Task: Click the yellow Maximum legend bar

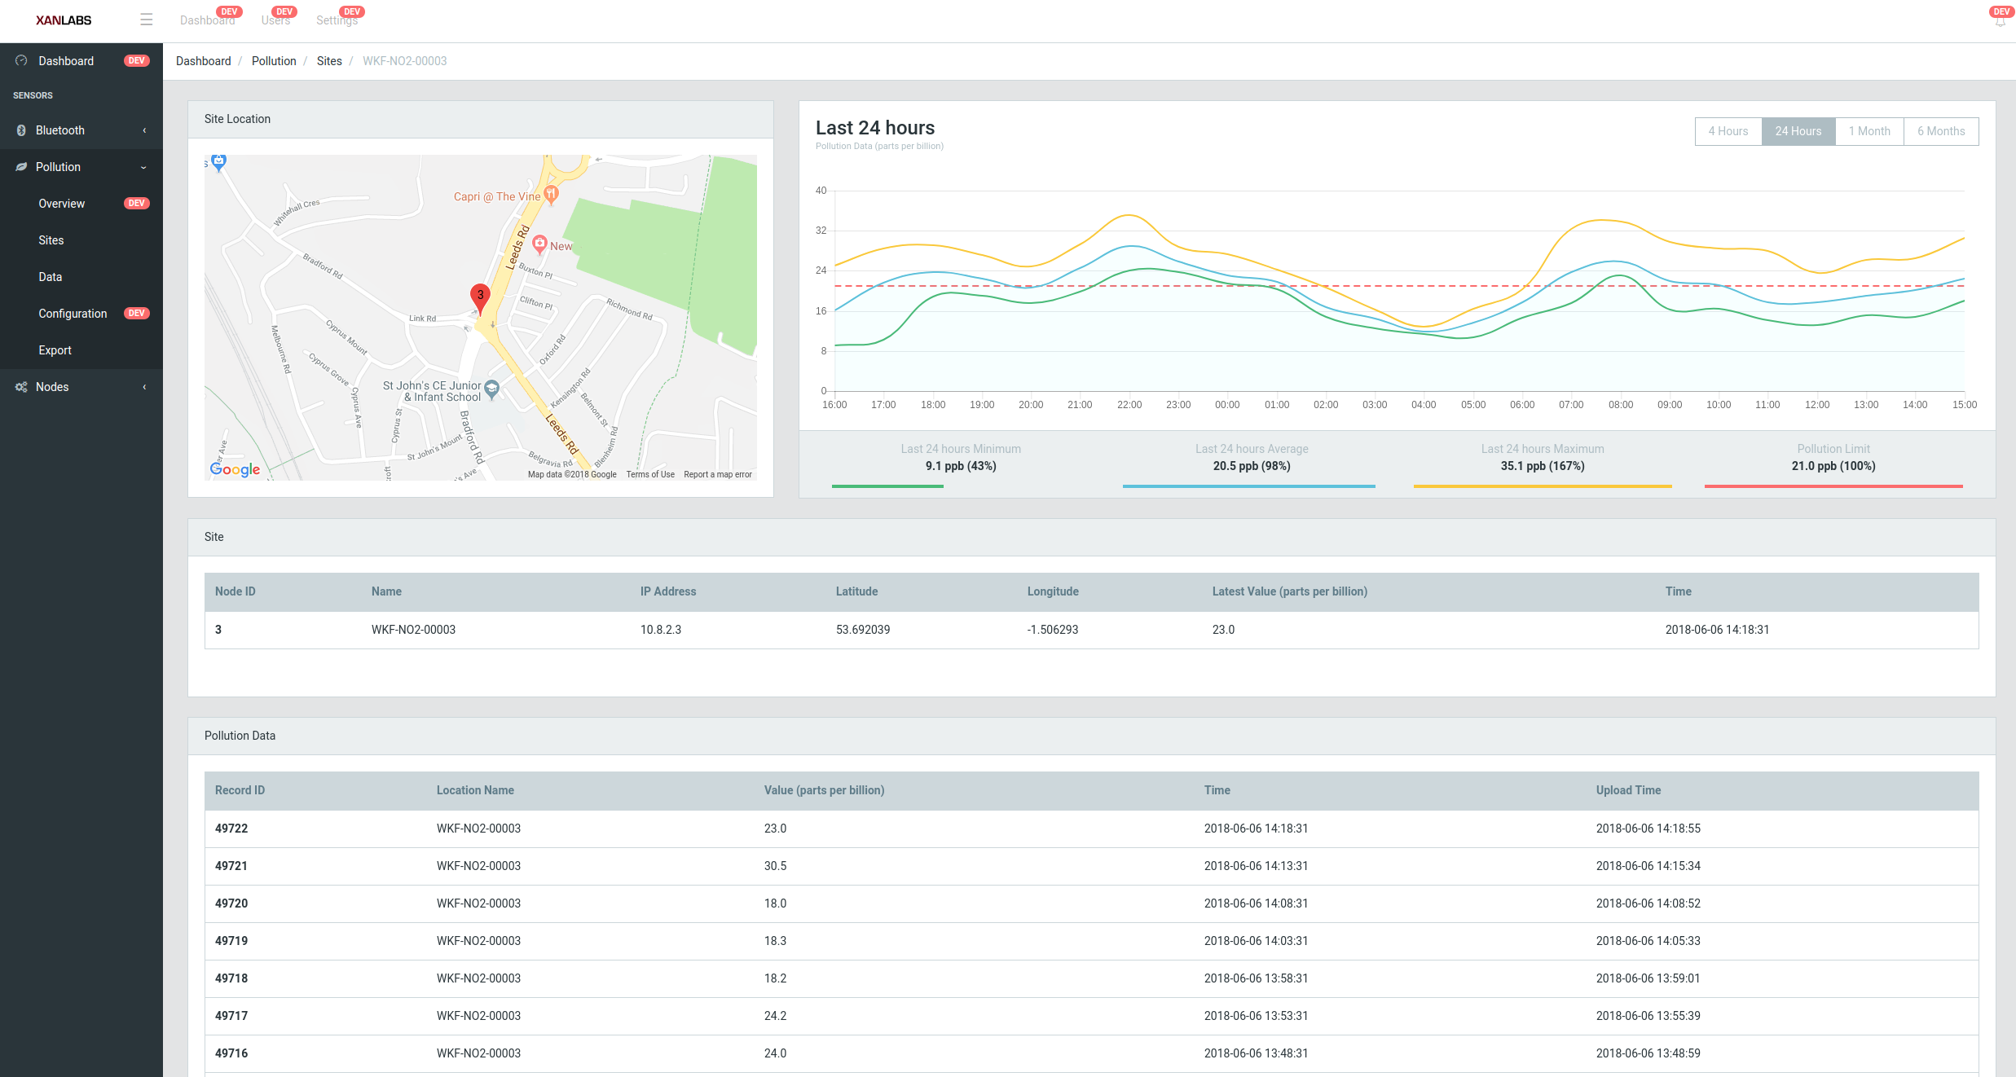Action: pos(1543,486)
